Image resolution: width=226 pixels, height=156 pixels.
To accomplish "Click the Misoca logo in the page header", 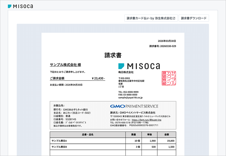I will tap(20, 6).
